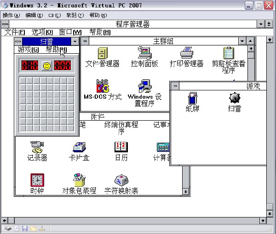Viewport: 276px width, 234px height.
Task: Open Virtual PC 软驱(F) menu
Action: [x=75, y=15]
